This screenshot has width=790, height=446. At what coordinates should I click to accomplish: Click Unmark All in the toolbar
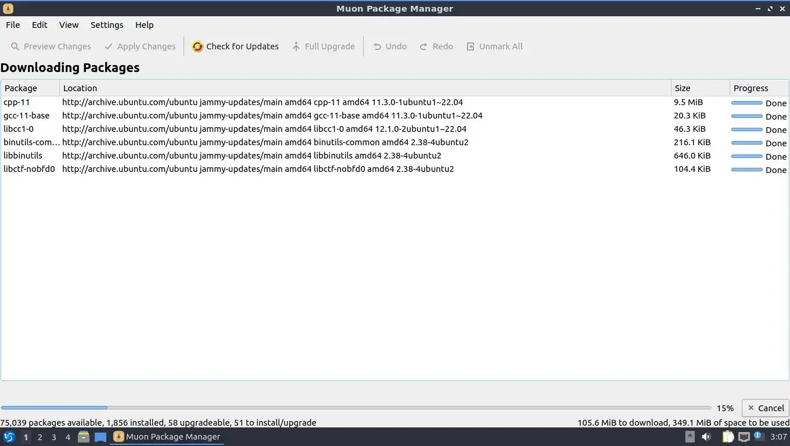tap(494, 46)
